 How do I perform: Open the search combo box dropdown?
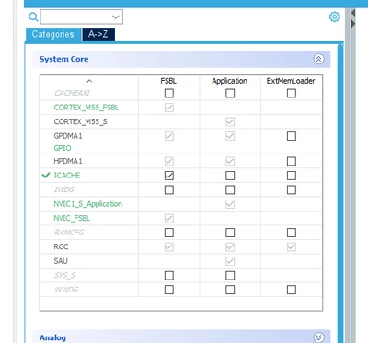[116, 17]
